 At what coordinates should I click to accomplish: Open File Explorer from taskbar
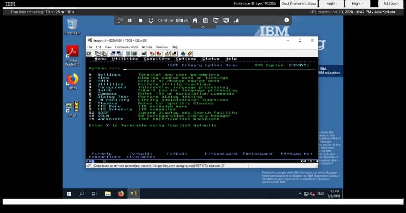coord(108,194)
